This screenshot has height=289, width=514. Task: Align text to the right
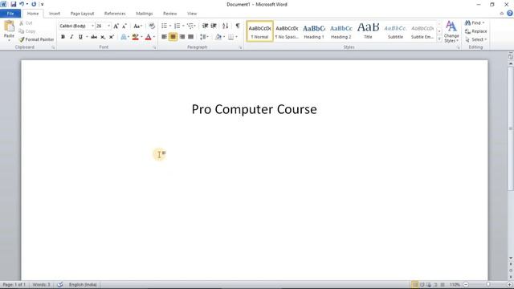click(182, 37)
